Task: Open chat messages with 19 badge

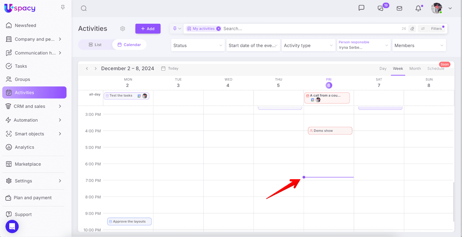Action: click(x=381, y=8)
